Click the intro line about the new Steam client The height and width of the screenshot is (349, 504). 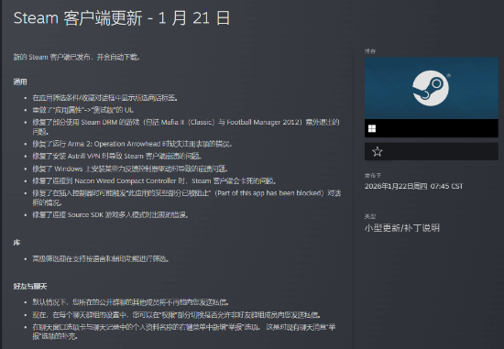pos(76,57)
